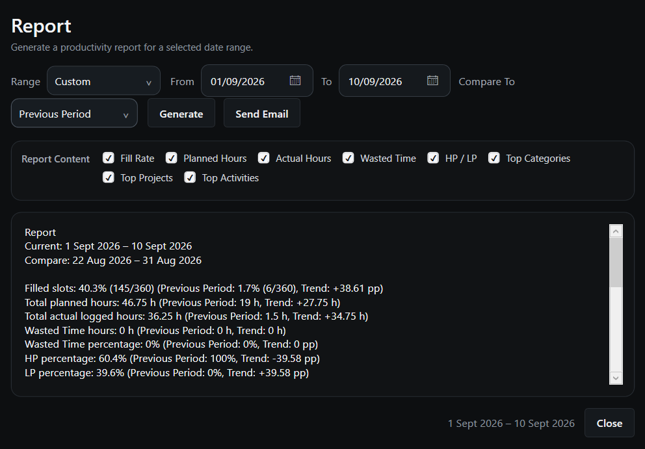Viewport: 645px width, 449px height.
Task: Click the Generate button
Action: coord(181,113)
